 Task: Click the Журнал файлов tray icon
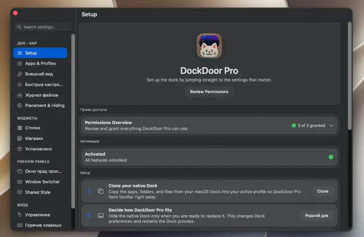(20, 95)
